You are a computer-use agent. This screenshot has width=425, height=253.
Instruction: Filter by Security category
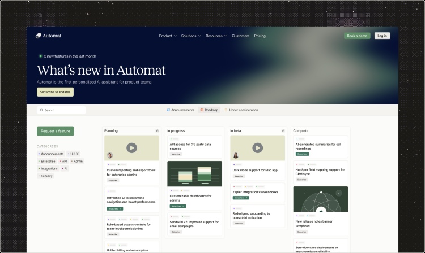tap(45, 176)
